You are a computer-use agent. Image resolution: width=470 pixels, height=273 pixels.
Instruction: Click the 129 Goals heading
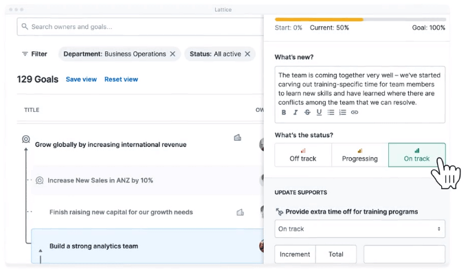pyautogui.click(x=38, y=80)
